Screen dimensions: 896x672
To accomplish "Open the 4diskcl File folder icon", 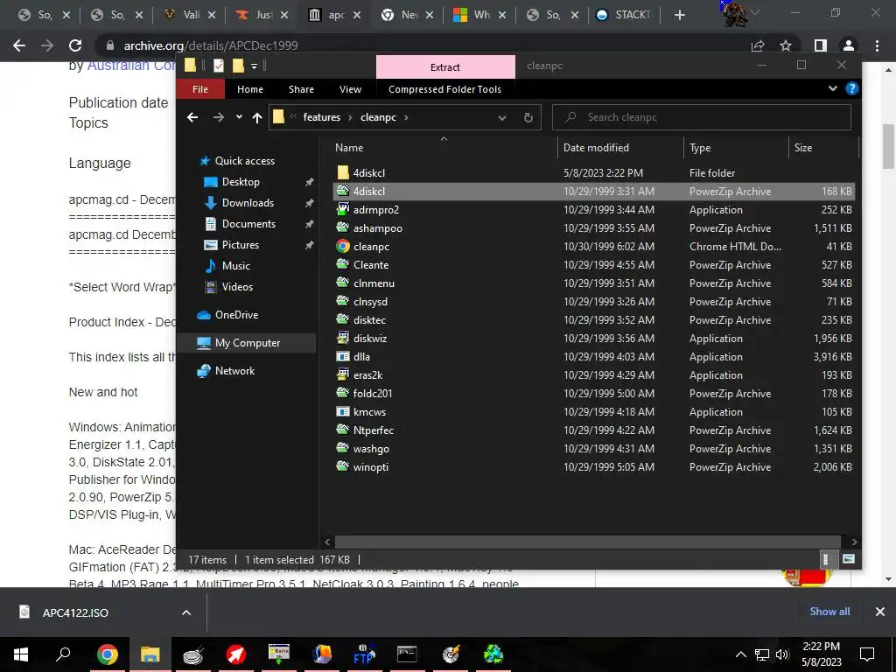I will 343,172.
